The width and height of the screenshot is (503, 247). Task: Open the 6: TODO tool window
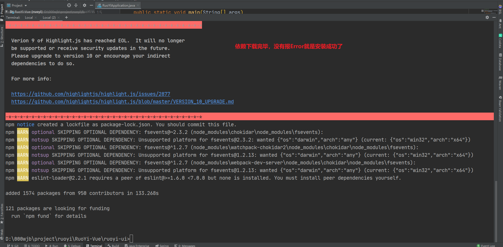[32, 245]
